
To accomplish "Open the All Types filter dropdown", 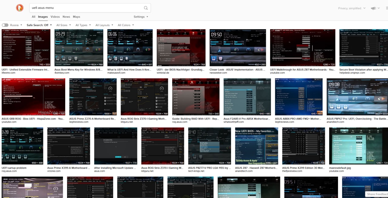I will click(83, 25).
